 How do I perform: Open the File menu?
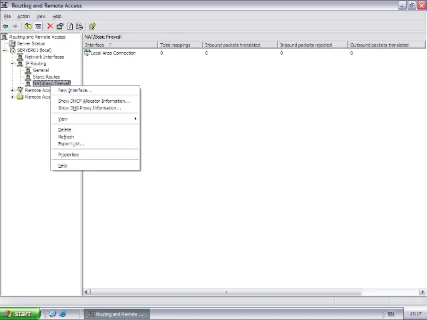pyautogui.click(x=7, y=16)
